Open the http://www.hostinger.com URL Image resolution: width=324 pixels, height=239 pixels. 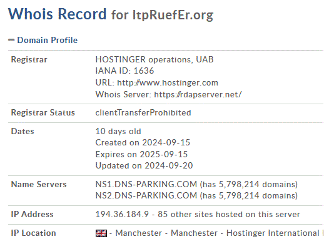point(168,83)
